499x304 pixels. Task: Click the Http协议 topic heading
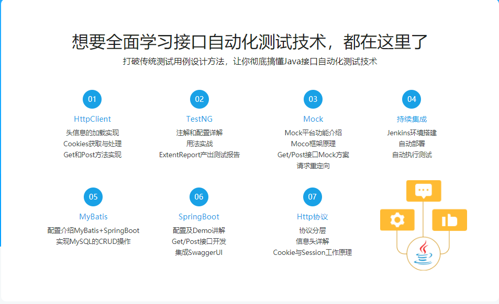pos(313,217)
